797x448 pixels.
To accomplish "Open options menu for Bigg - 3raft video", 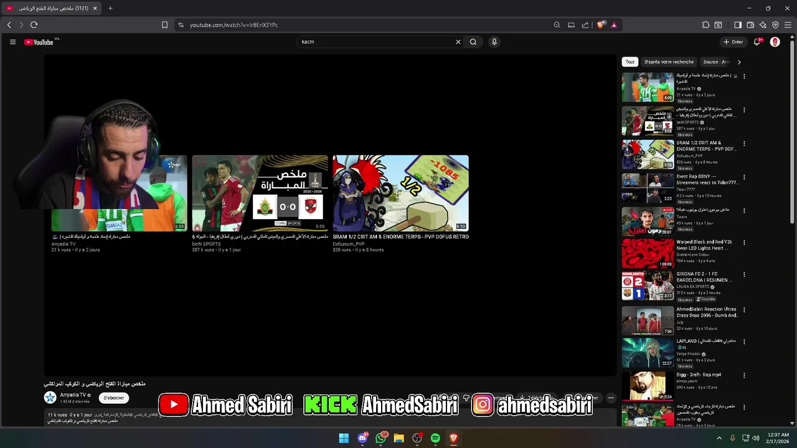I will tap(744, 375).
